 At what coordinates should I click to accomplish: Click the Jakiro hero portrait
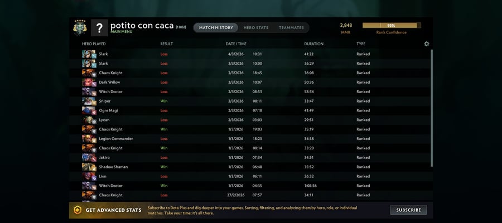pyautogui.click(x=89, y=157)
